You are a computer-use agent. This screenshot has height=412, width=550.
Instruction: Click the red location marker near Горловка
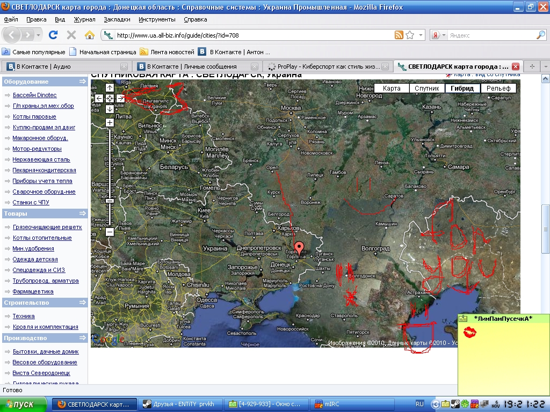point(299,248)
